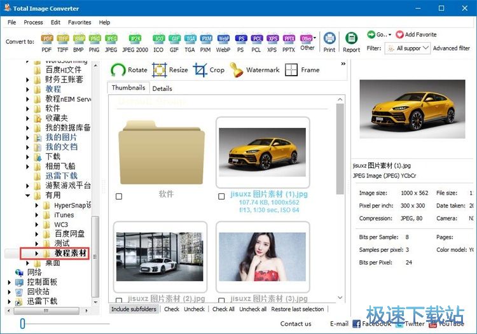Rotate the selected image
This screenshot has height=334, width=477.
129,70
